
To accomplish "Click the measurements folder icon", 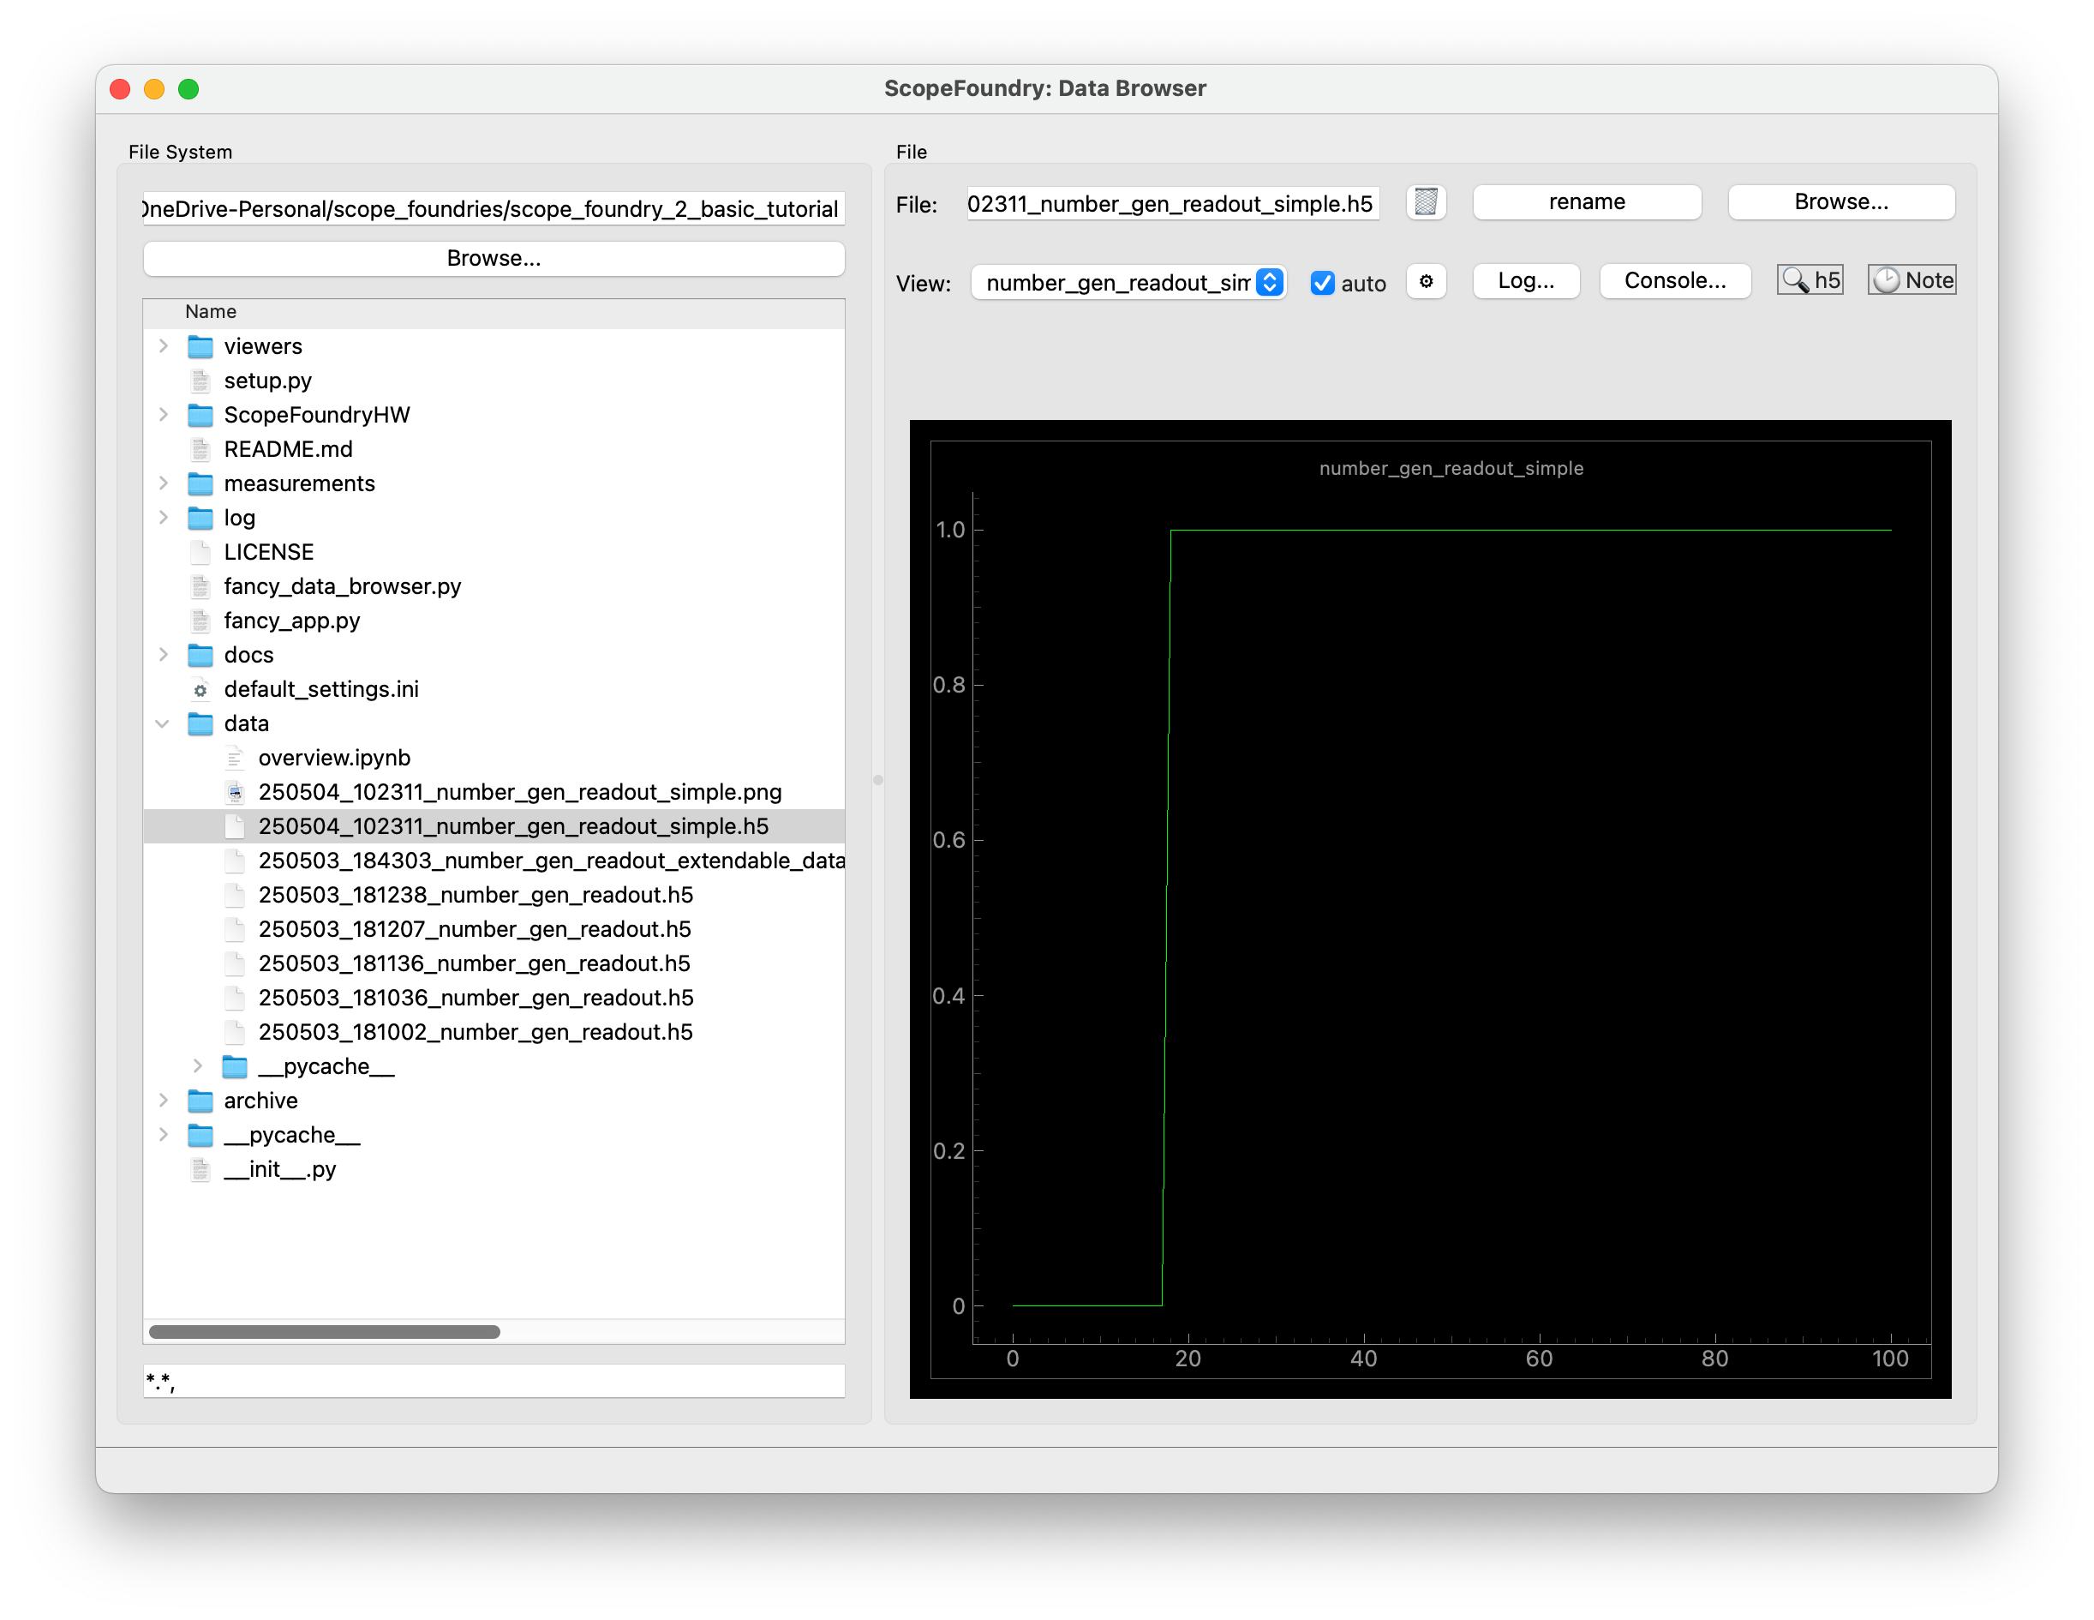I will [x=200, y=483].
